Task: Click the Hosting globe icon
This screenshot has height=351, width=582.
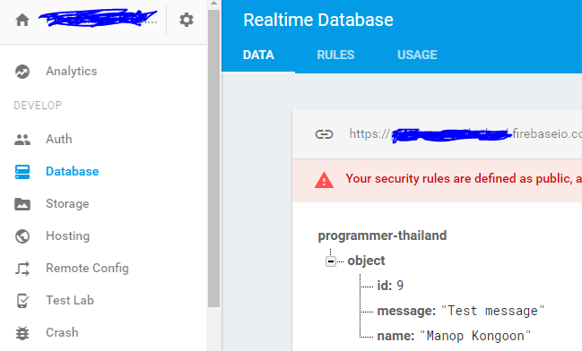Action: point(22,236)
